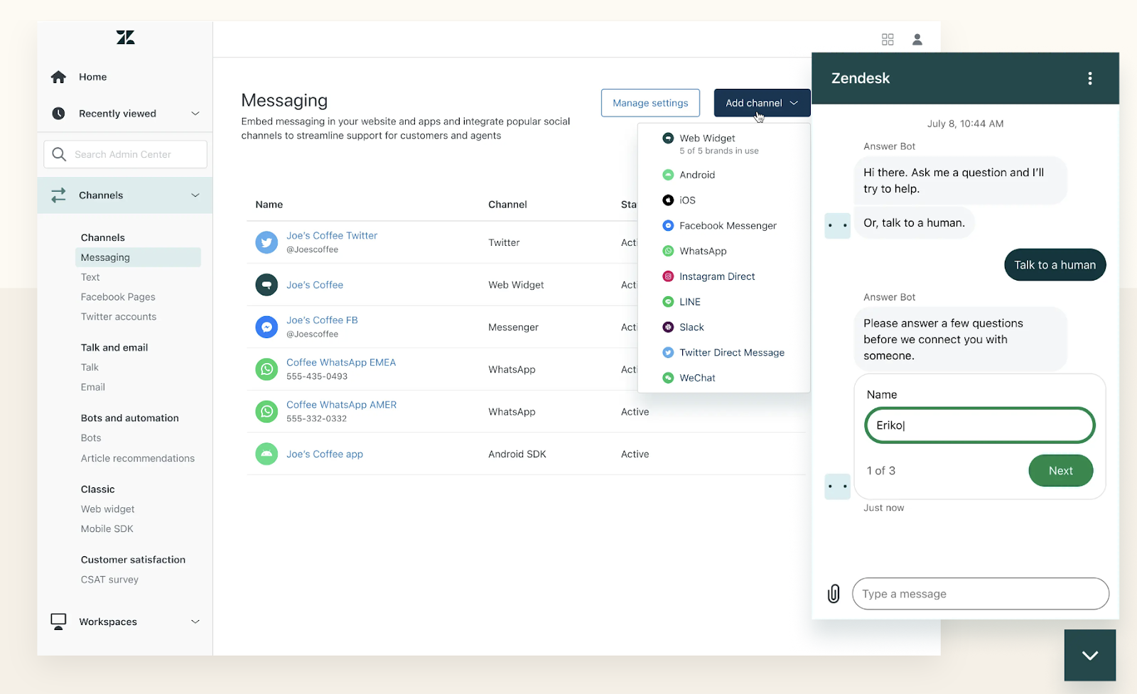Click the iOS icon in the dropdown

coord(668,200)
